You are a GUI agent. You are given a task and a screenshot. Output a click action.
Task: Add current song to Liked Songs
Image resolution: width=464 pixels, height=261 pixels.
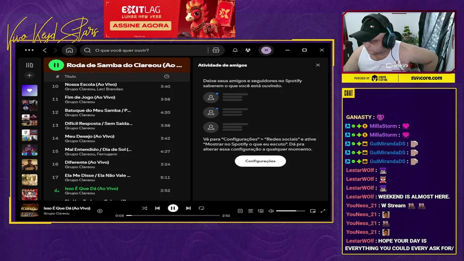(100, 211)
